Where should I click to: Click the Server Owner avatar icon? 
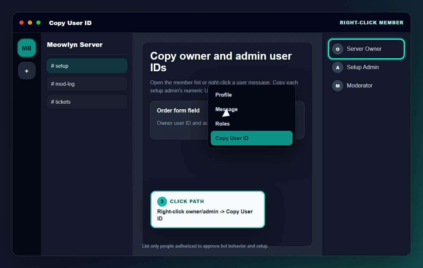click(x=338, y=49)
